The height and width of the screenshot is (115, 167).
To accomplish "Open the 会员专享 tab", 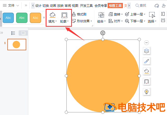I will tap(101, 6).
